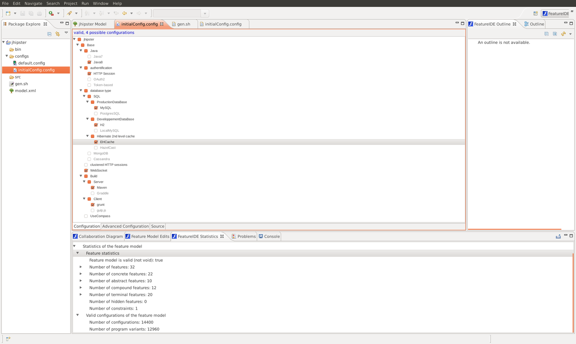
Task: Switch to Collaboration Diagram view
Action: [98, 237]
